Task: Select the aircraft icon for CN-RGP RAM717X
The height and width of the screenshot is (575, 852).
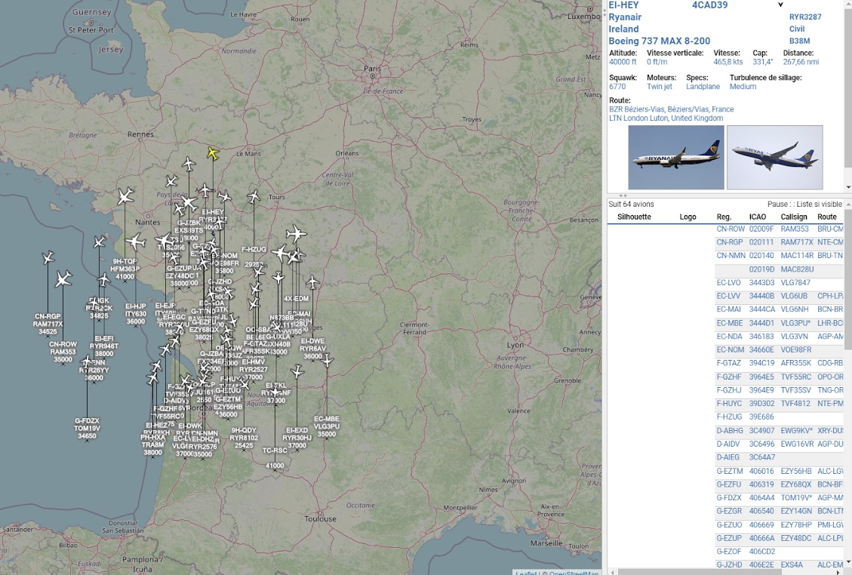Action: point(48,257)
